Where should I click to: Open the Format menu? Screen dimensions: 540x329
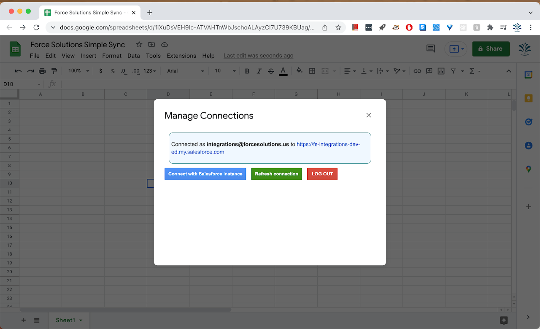112,56
